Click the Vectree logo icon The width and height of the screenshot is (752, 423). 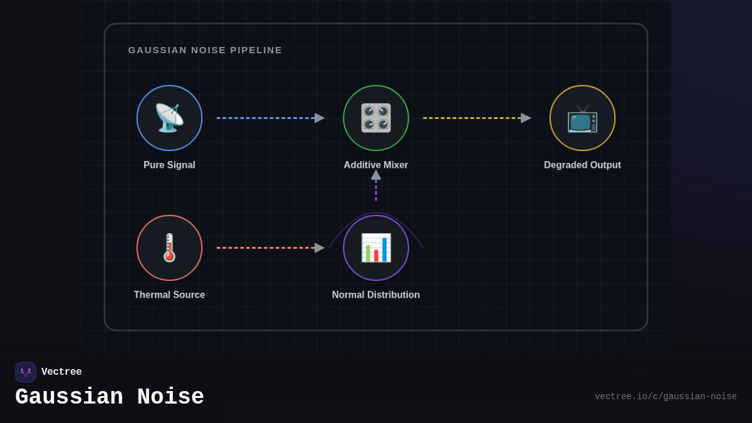[26, 372]
